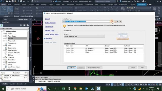
Task: Click the band location preview thumbnail
Action: [123, 36]
